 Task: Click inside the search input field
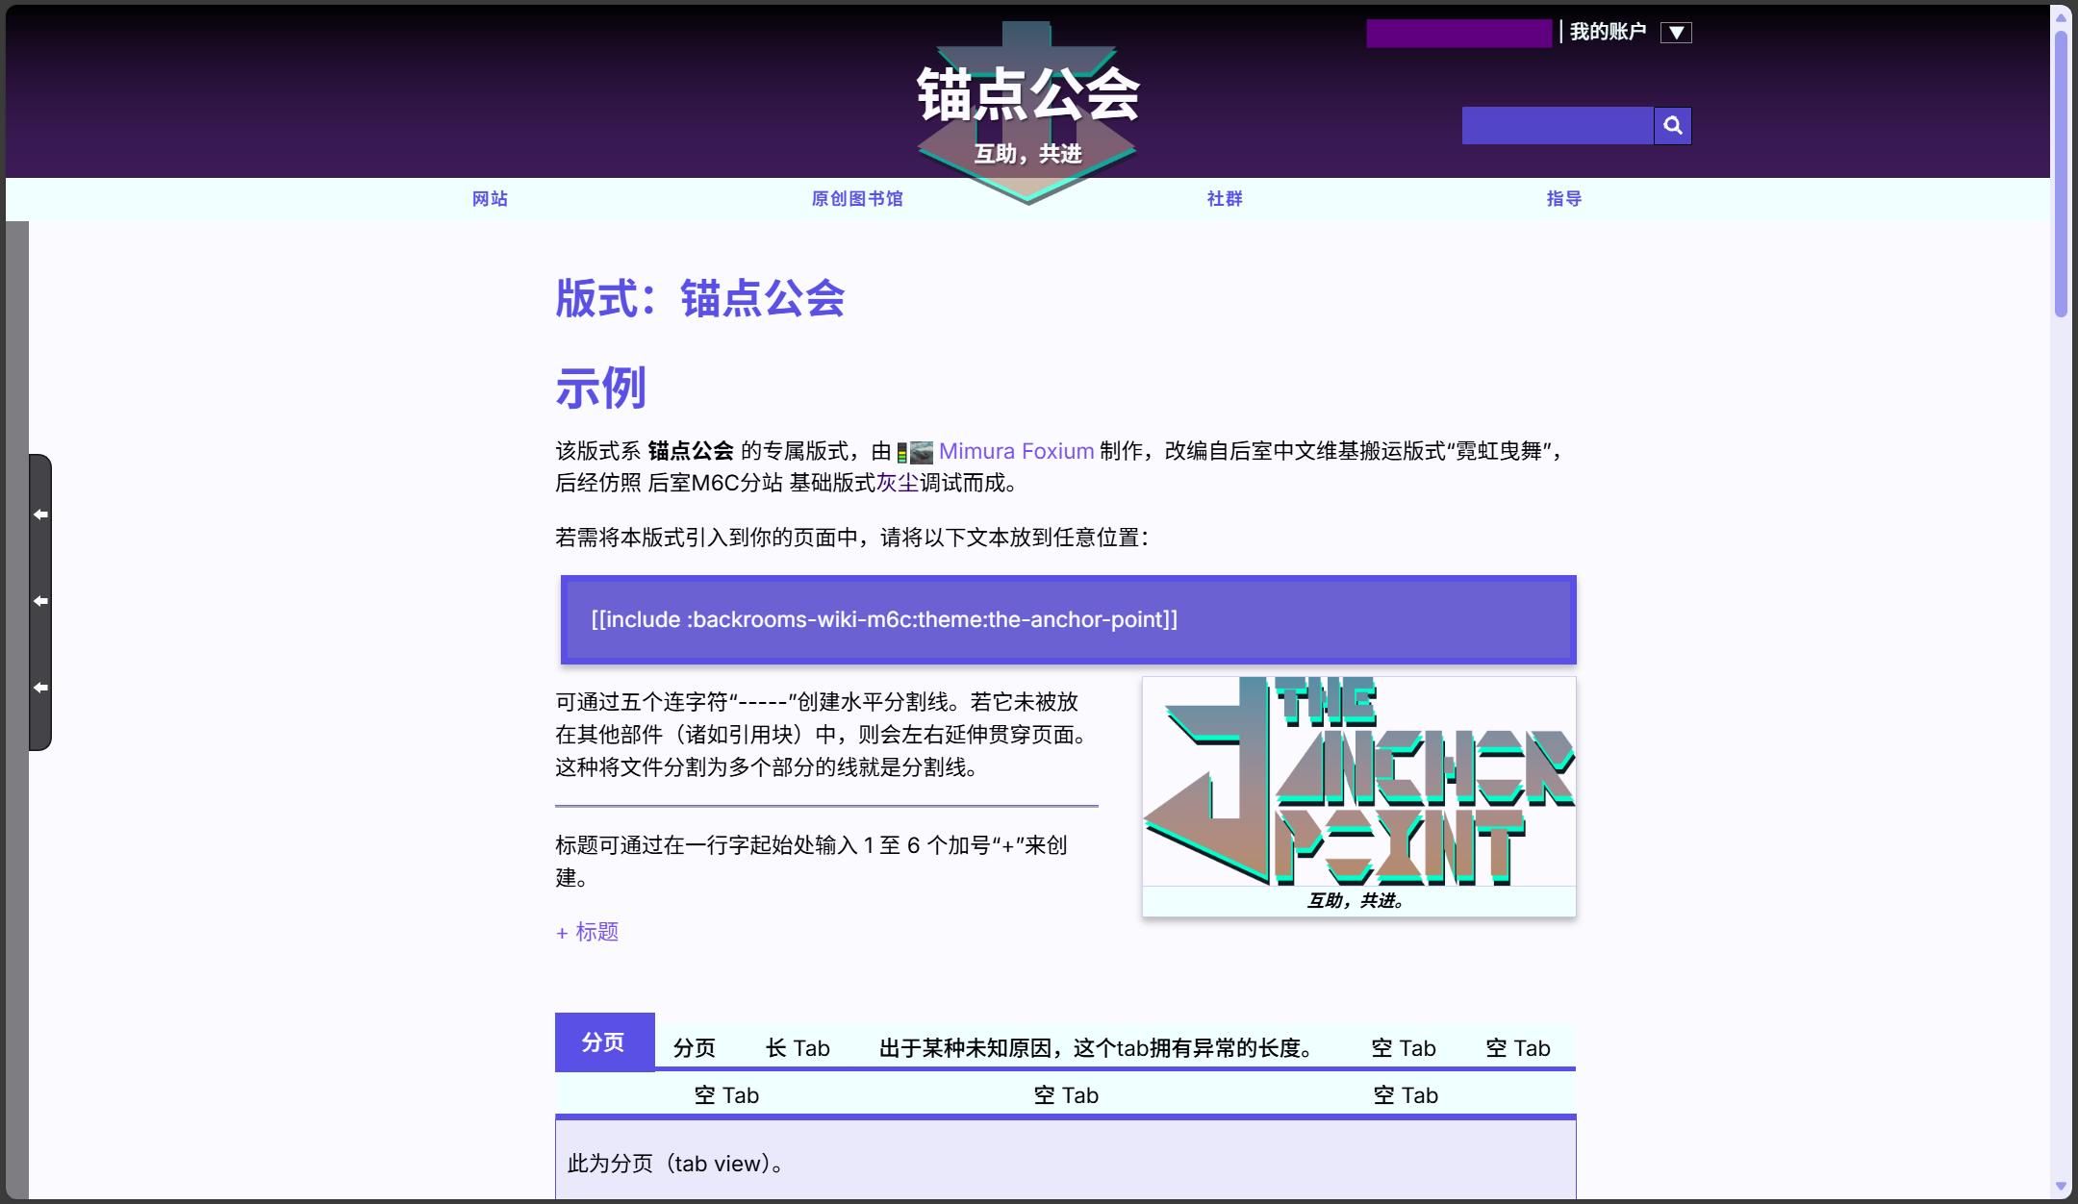1558,125
